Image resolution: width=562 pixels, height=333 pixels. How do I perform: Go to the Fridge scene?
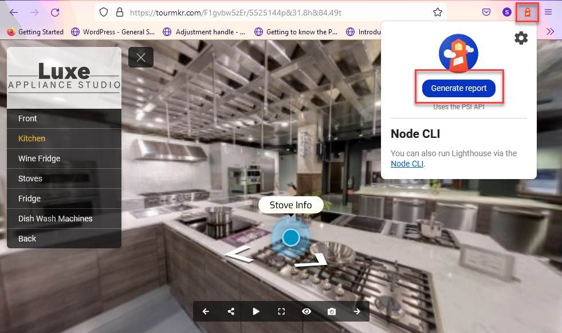[64, 199]
